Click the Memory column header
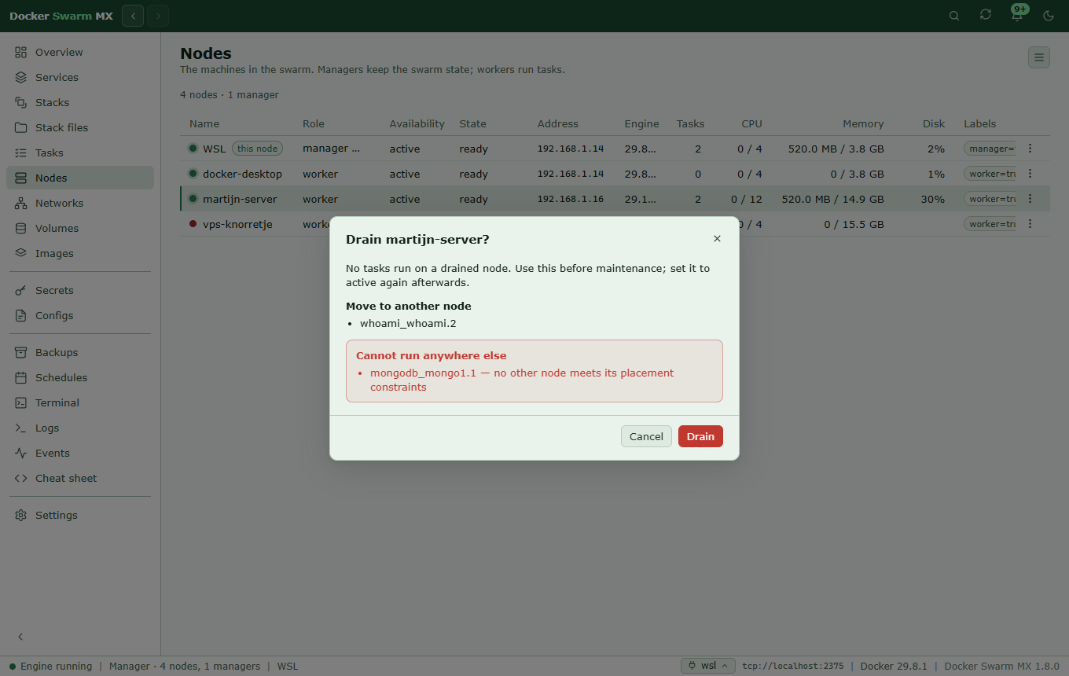This screenshot has width=1069, height=676. (863, 123)
